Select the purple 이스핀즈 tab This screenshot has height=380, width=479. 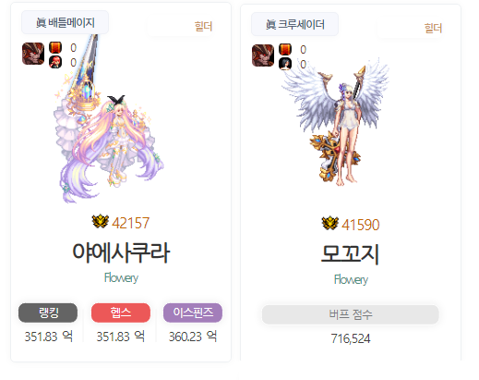pos(193,313)
